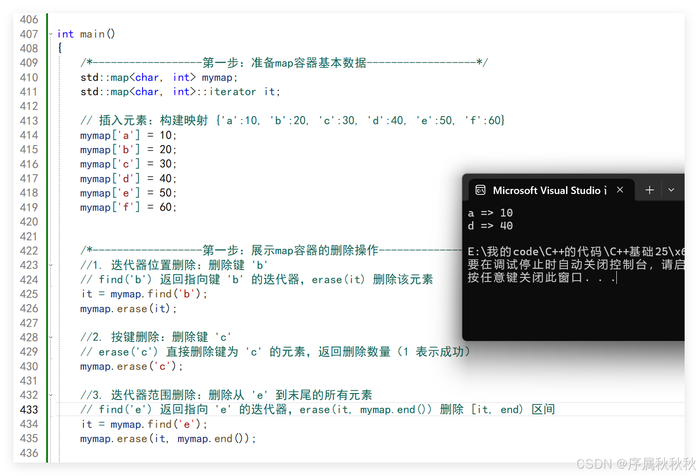This screenshot has width=698, height=476.
Task: Click the comment '//1. 迭代器位置删除' on line 423
Action: [x=138, y=265]
